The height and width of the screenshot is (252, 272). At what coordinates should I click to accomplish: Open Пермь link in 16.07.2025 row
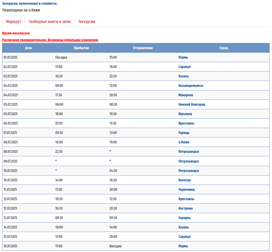click(183, 246)
